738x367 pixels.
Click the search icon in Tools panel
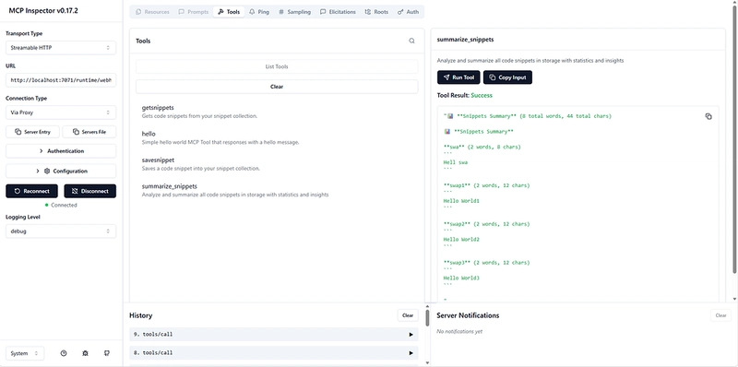coord(411,41)
